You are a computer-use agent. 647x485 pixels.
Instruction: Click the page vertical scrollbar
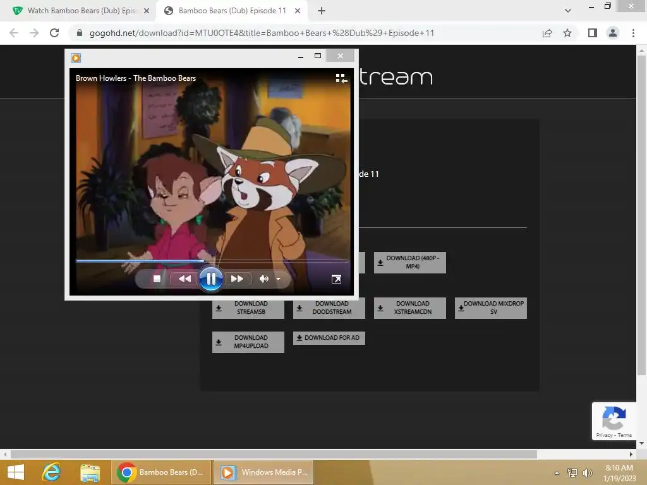pyautogui.click(x=641, y=215)
